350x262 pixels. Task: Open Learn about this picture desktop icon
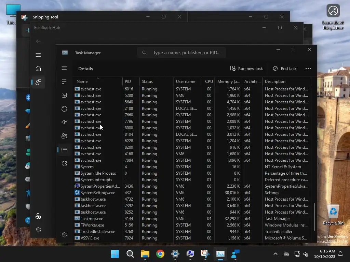(333, 17)
